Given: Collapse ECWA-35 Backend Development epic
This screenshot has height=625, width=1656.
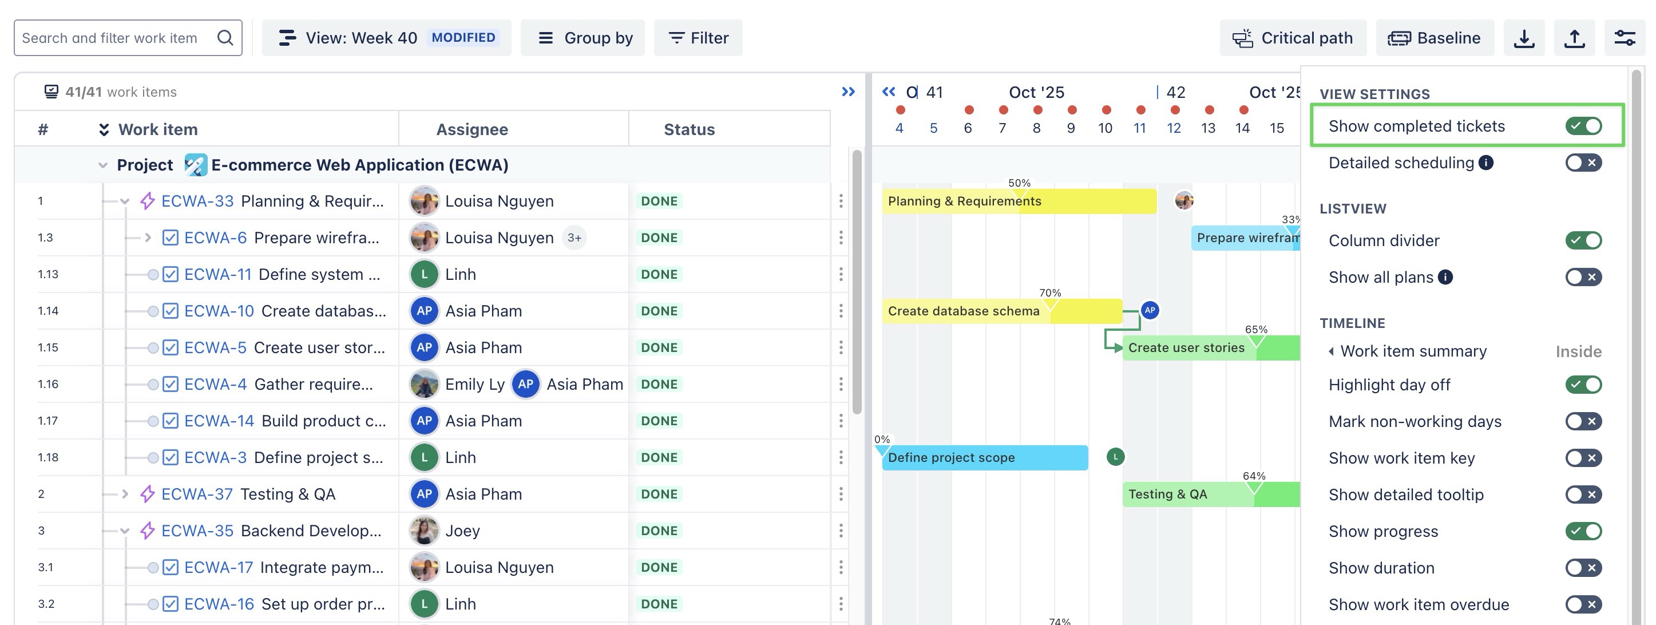Looking at the screenshot, I should (125, 531).
